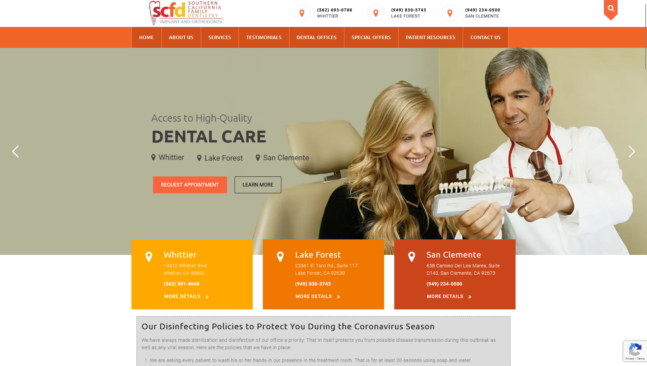This screenshot has width=647, height=366.
Task: Click the Whittier location pin icon in header
Action: click(302, 13)
